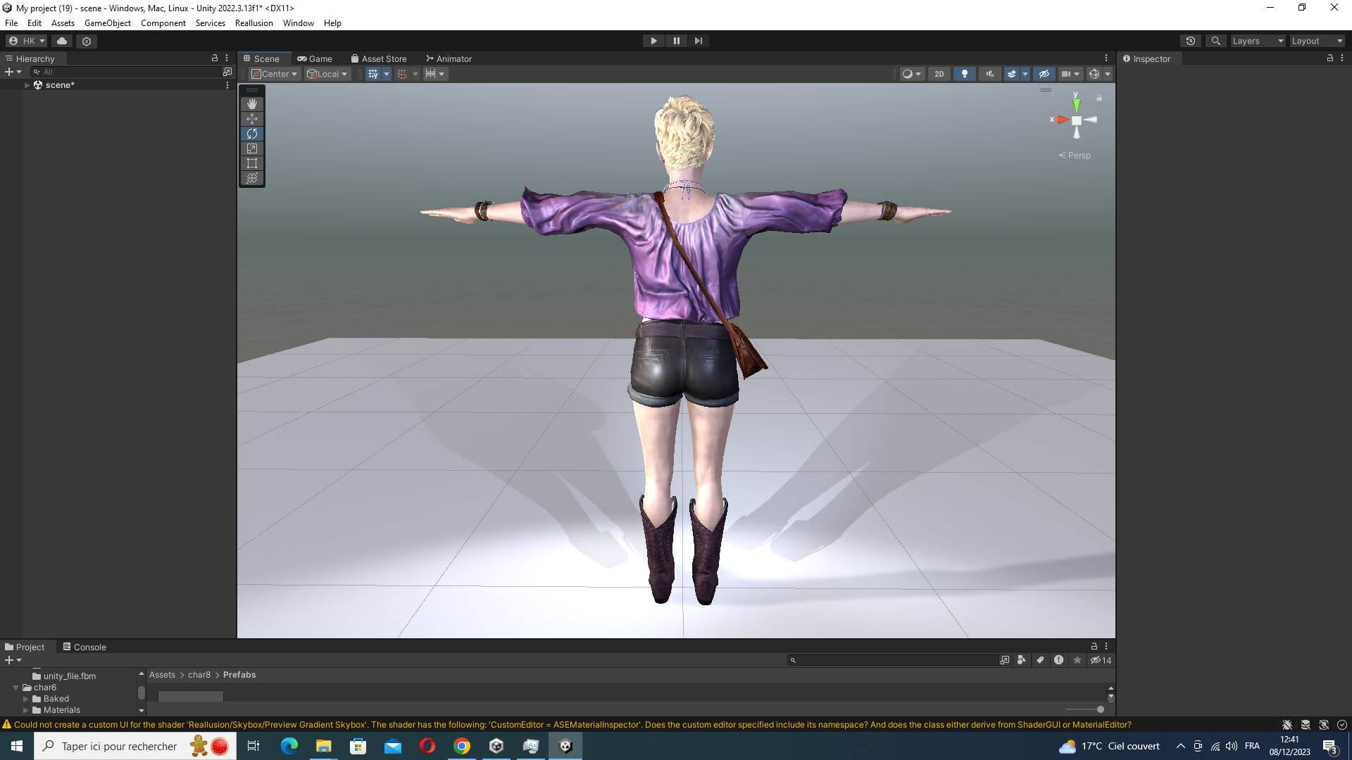Screen dimensions: 1352x760
Task: Select the Rect transform tool
Action: pos(252,163)
